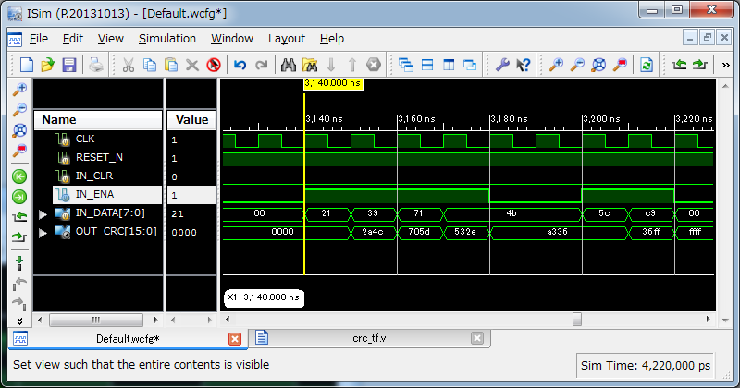Screen dimensions: 740x388
Task: Click the Previous Transition icon in the top toolbar
Action: click(679, 65)
